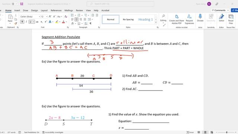
Task: Activate the Format Painter brush
Action: coord(16,23)
